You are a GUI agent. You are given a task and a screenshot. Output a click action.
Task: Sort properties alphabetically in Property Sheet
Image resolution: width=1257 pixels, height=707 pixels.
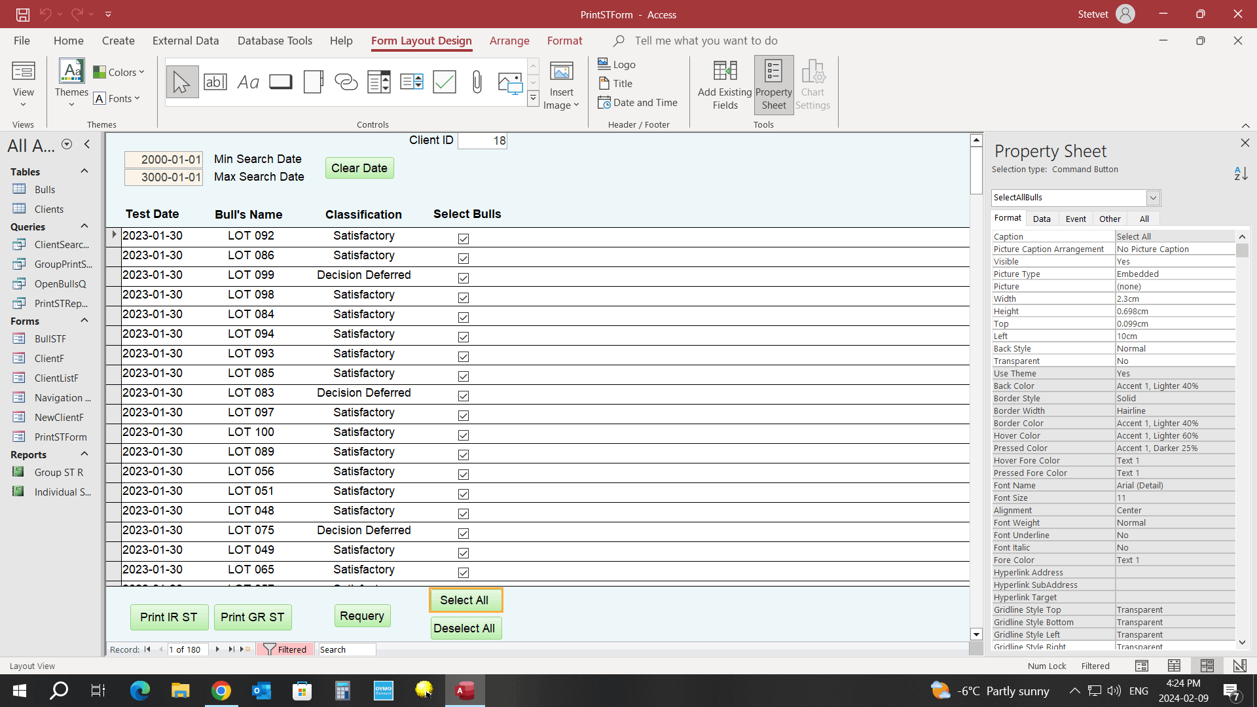(1241, 173)
